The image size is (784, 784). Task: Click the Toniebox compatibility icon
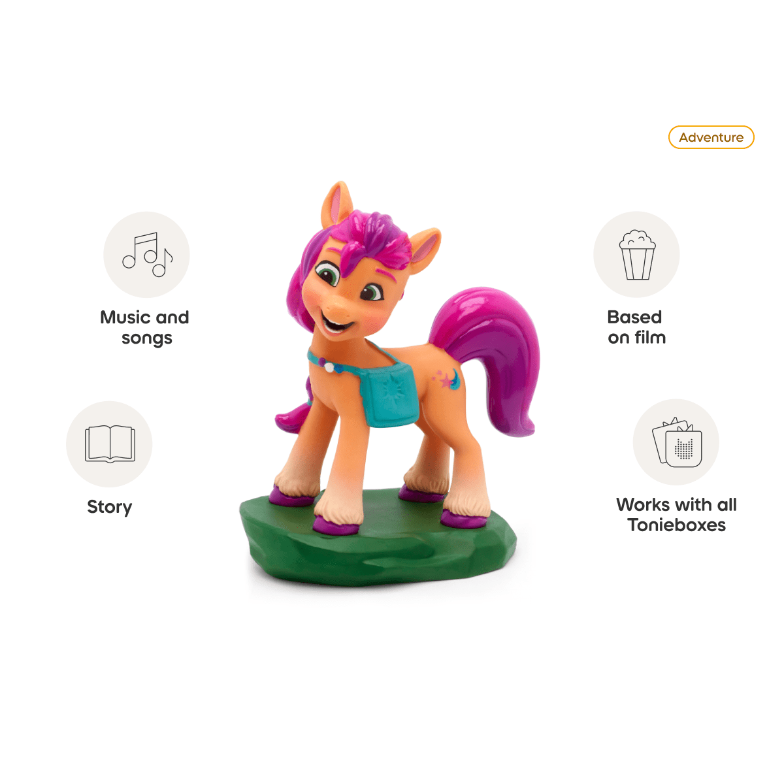(x=676, y=442)
